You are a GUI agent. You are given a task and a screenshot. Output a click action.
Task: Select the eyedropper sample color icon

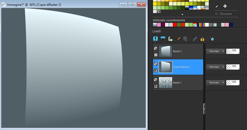217,6
